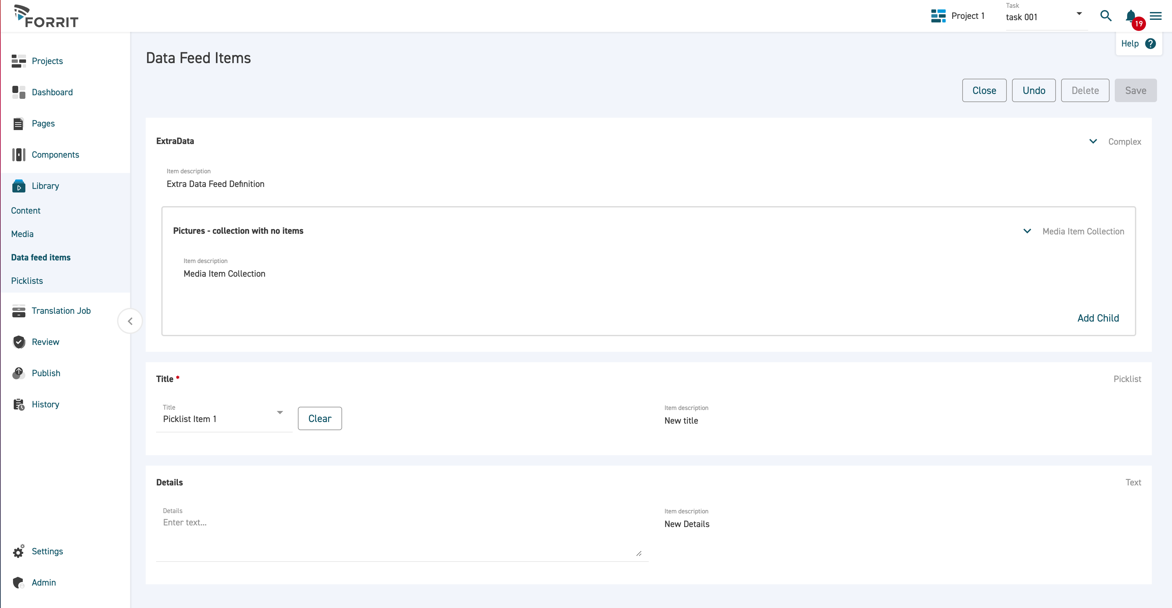Collapse the Pictures collection chevron

click(x=1027, y=231)
